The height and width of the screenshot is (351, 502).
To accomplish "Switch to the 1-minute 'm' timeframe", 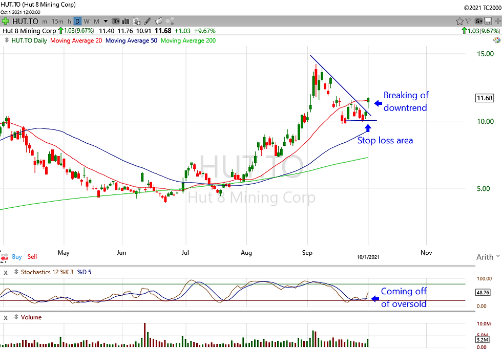I will 45,21.
